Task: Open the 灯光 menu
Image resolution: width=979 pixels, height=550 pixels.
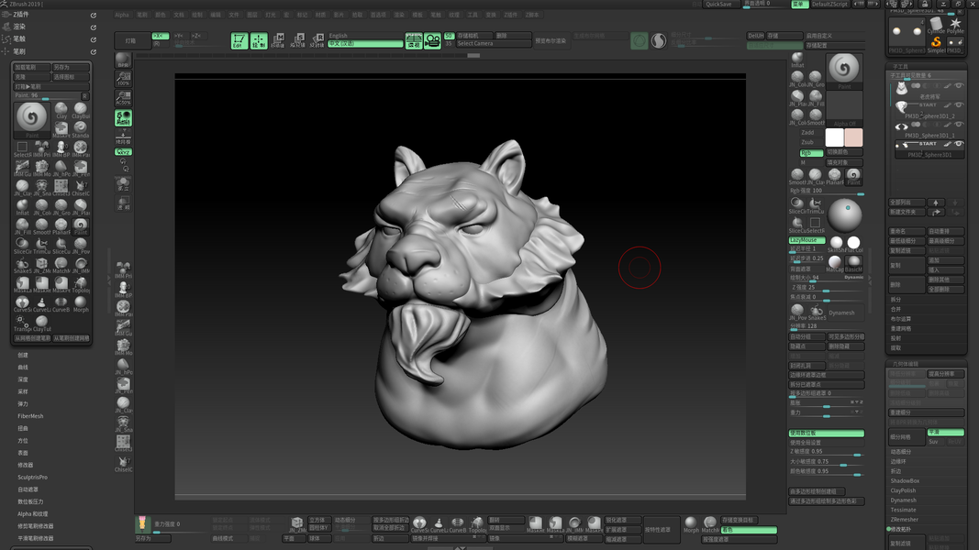Action: pyautogui.click(x=271, y=15)
